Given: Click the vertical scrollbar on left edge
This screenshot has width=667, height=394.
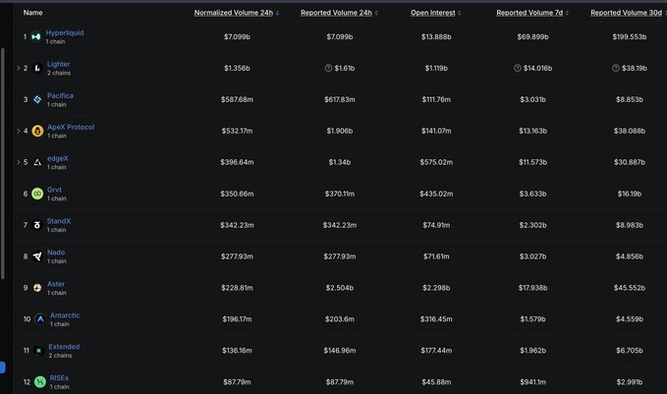Looking at the screenshot, I should tap(3, 164).
